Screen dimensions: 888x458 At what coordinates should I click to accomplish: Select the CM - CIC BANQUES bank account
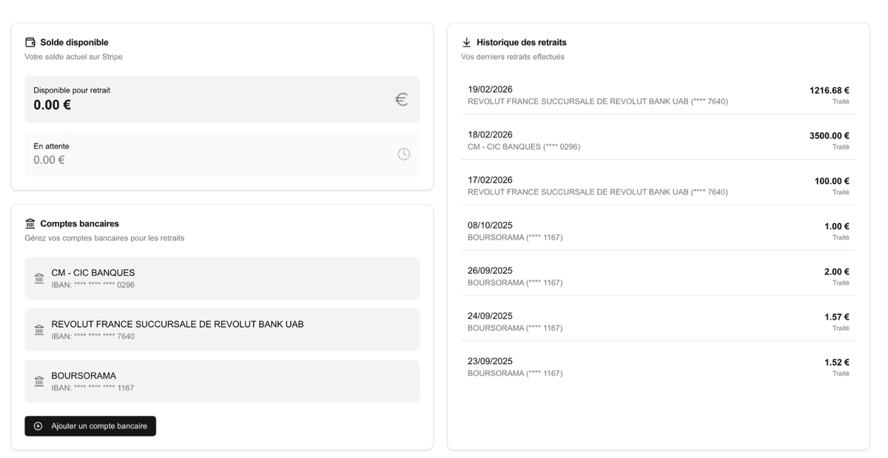click(222, 277)
